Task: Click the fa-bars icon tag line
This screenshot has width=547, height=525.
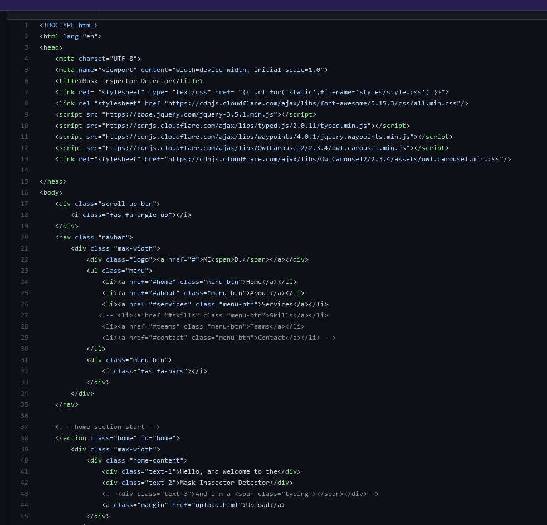Action: [x=154, y=372]
